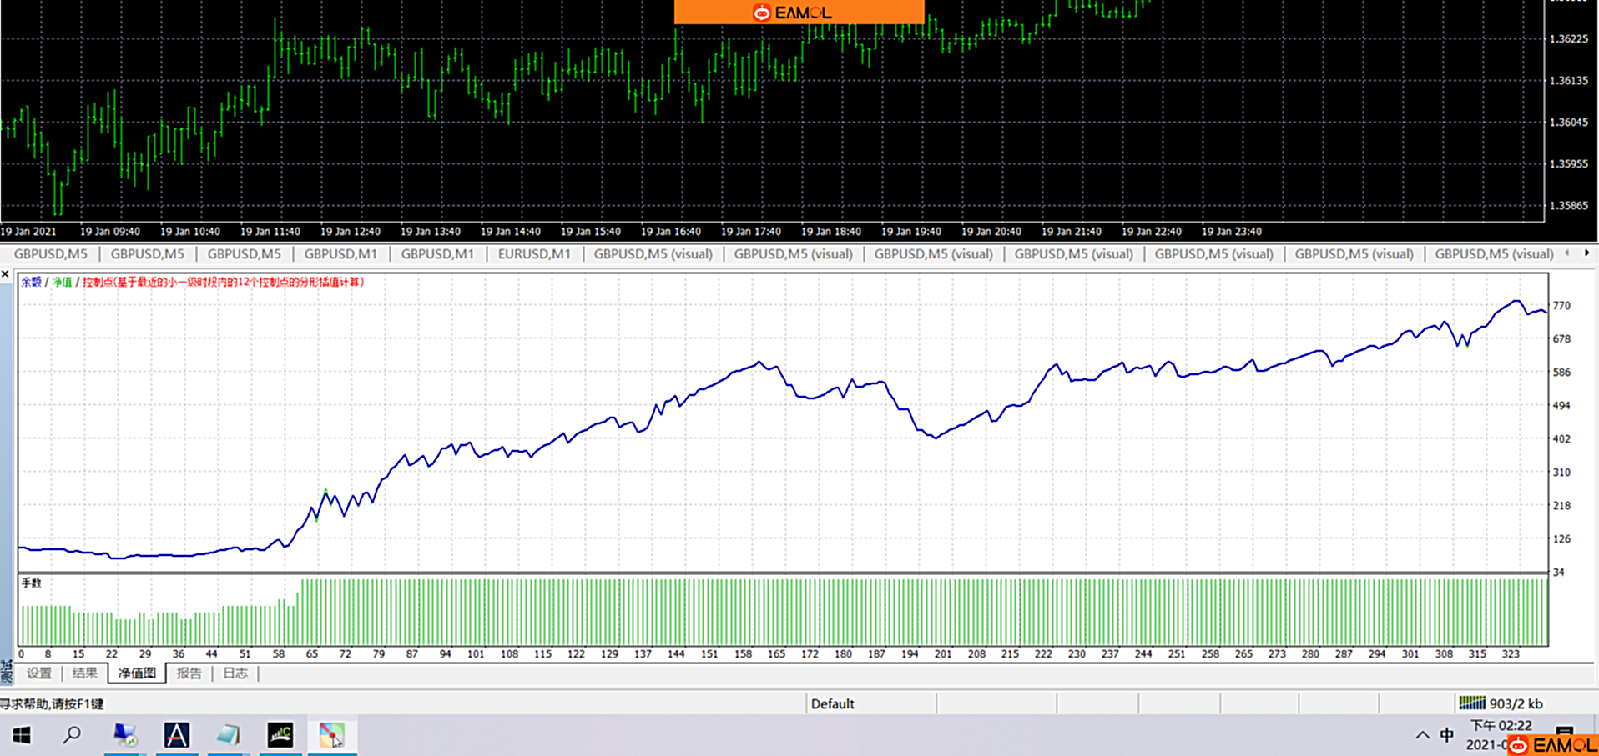Click the green lot-size bars histogram

[x=783, y=612]
